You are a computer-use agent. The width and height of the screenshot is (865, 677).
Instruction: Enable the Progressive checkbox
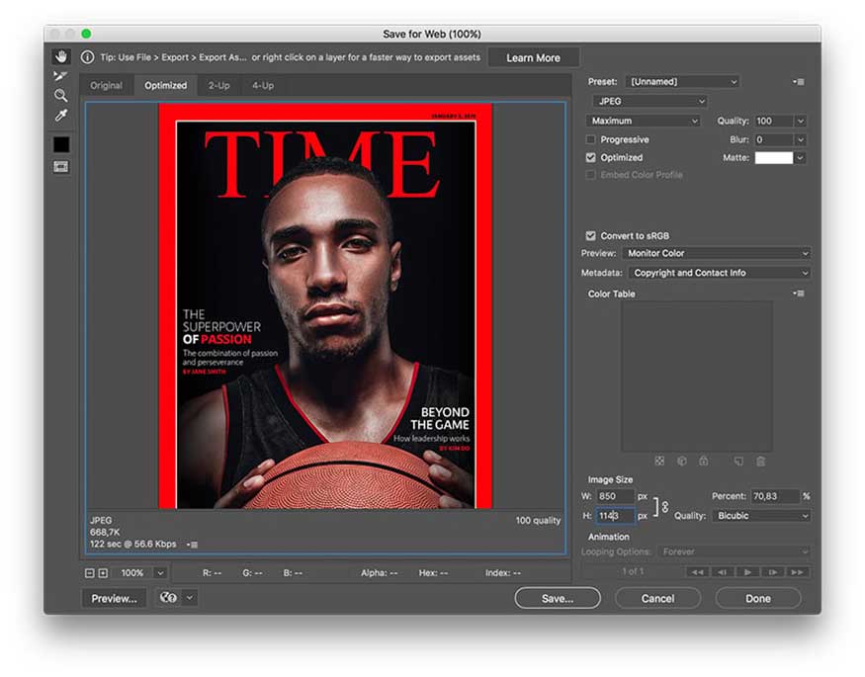pyautogui.click(x=591, y=139)
